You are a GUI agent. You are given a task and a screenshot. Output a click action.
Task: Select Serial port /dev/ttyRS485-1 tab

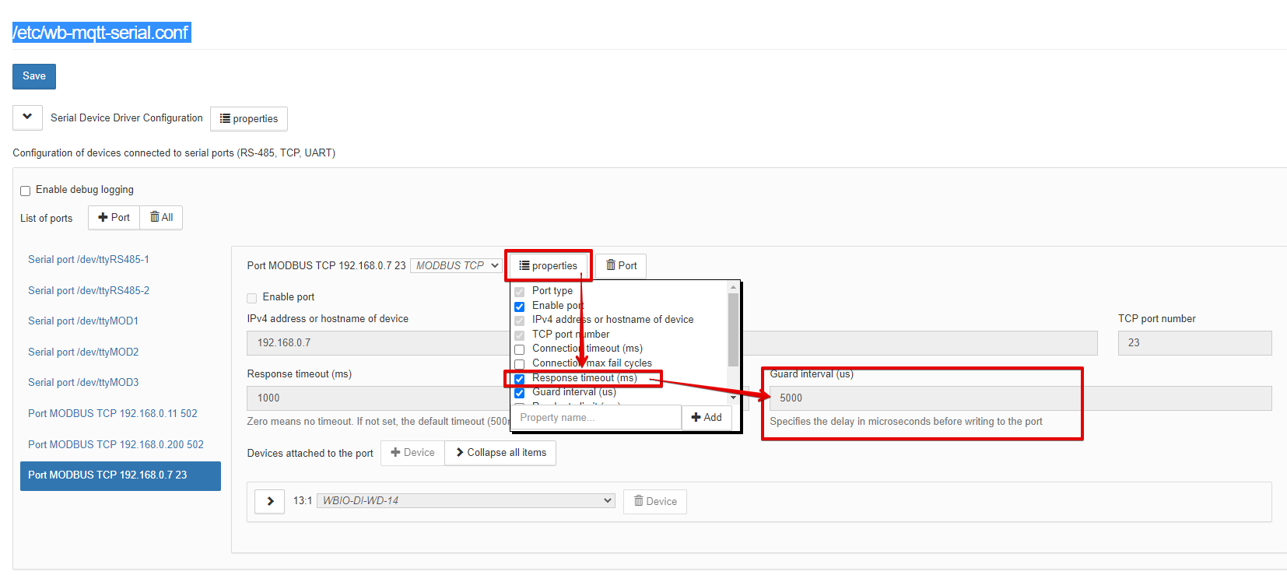(89, 260)
